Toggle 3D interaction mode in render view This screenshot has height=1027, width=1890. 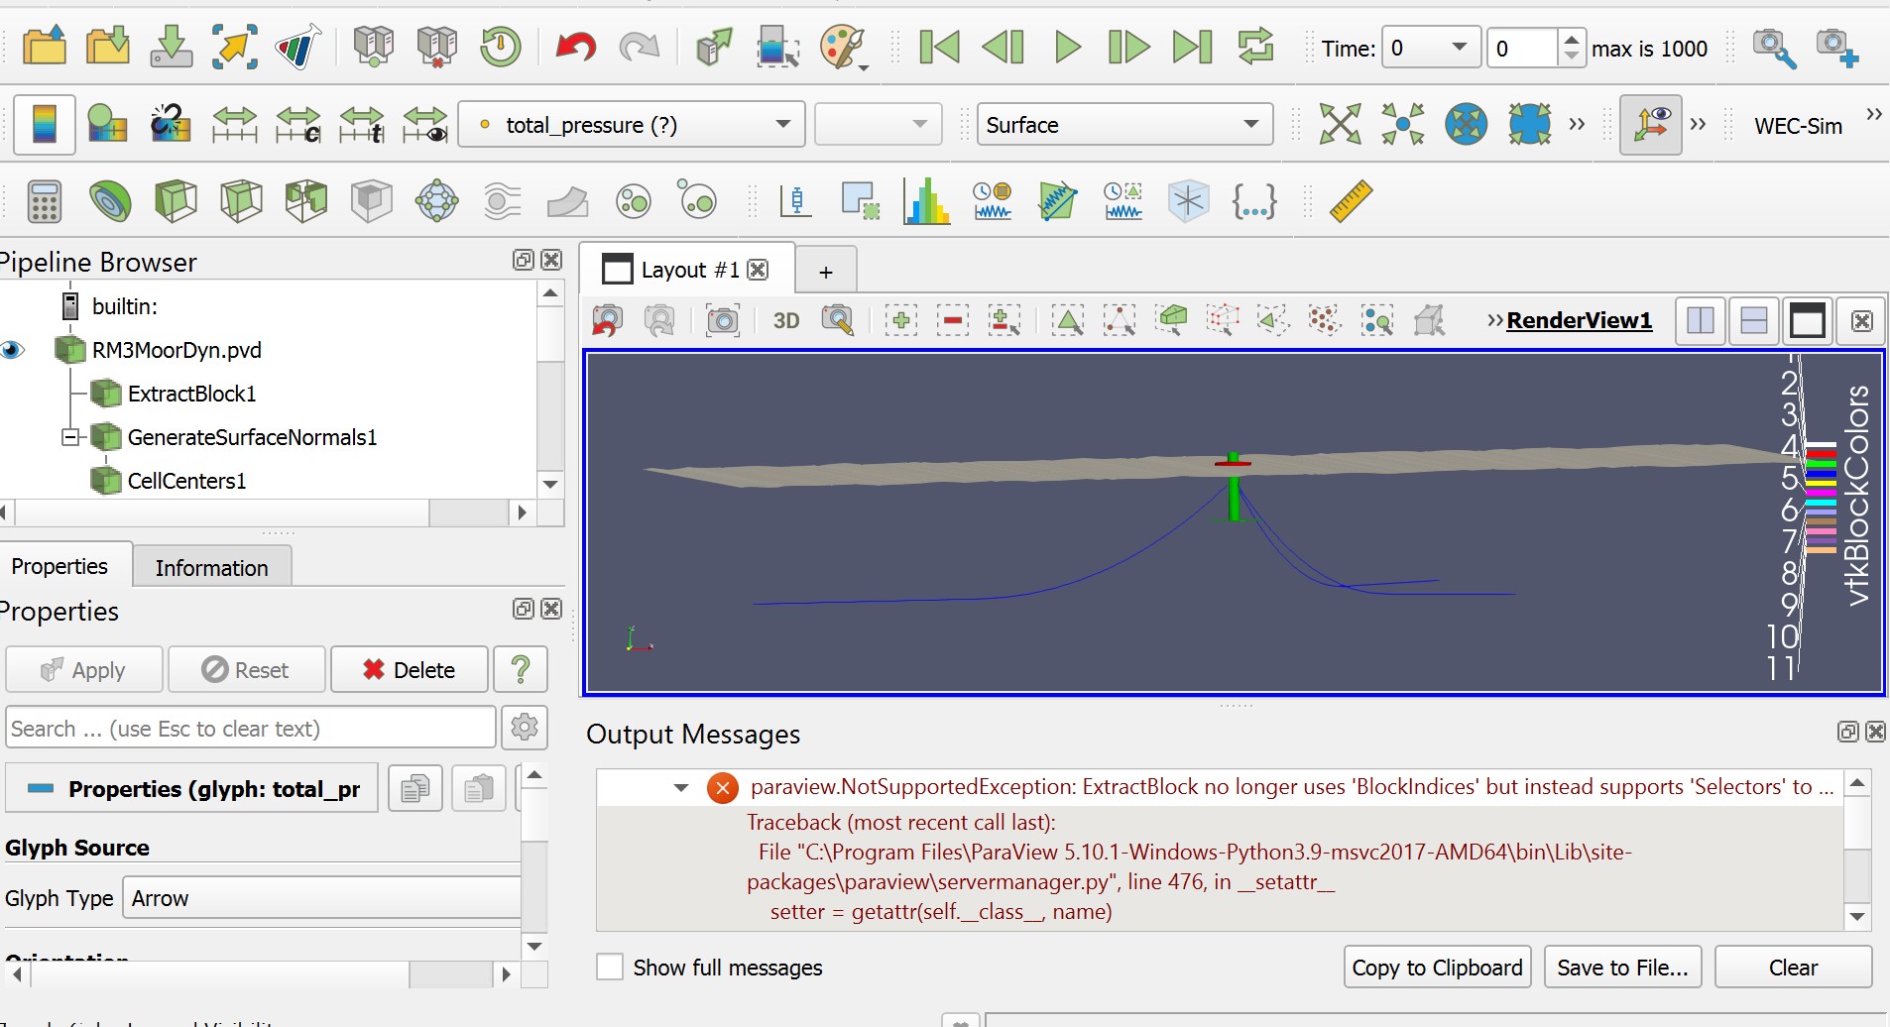click(785, 320)
